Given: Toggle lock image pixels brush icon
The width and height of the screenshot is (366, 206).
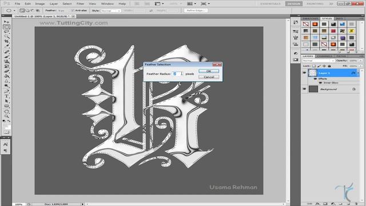Looking at the screenshot, I should click(319, 66).
